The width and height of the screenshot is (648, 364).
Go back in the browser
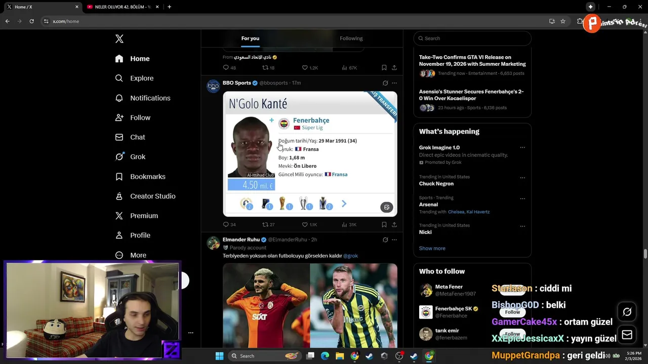[x=7, y=21]
